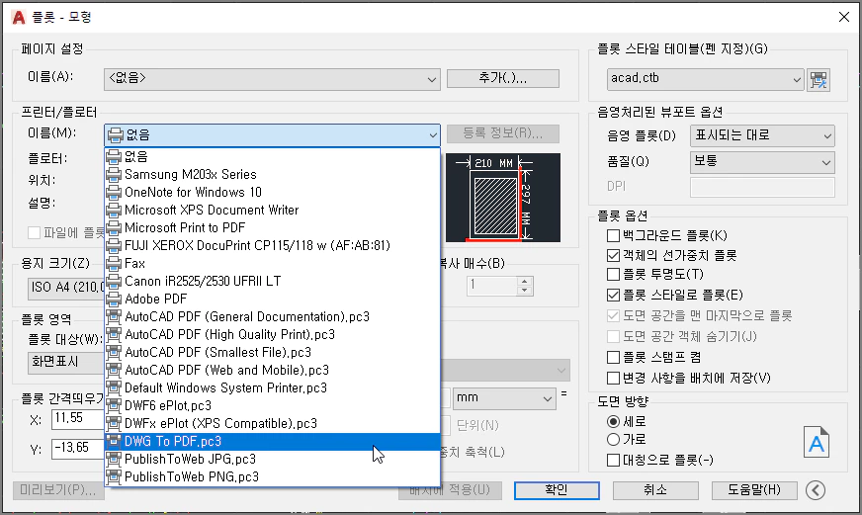862x515 pixels.
Task: Select AutoCAD PDF (Web and Mobile).pc3
Action: (273, 370)
